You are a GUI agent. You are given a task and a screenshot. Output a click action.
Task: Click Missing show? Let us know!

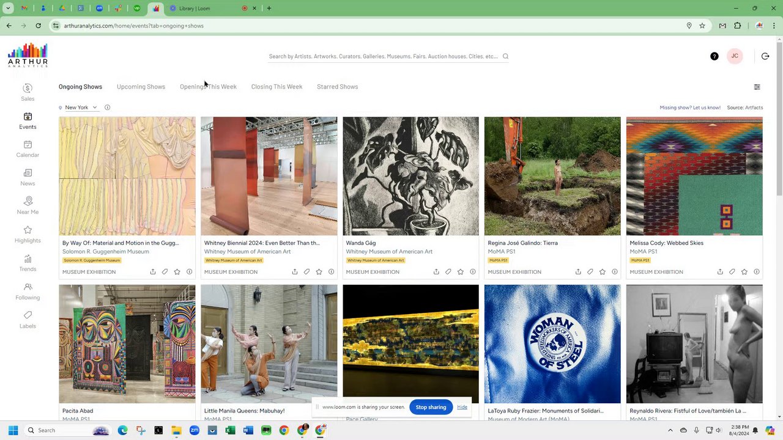[x=690, y=108]
